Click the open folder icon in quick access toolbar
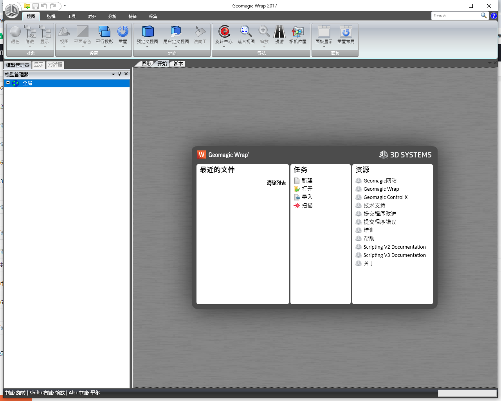The height and width of the screenshot is (401, 501). pyautogui.click(x=27, y=6)
